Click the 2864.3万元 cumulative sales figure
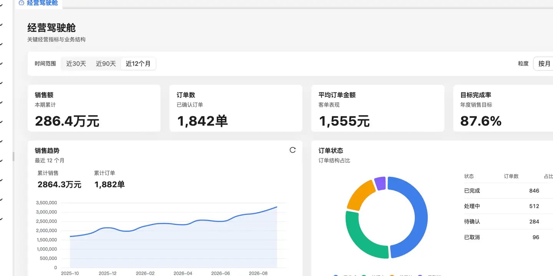The image size is (553, 276). pyautogui.click(x=60, y=185)
